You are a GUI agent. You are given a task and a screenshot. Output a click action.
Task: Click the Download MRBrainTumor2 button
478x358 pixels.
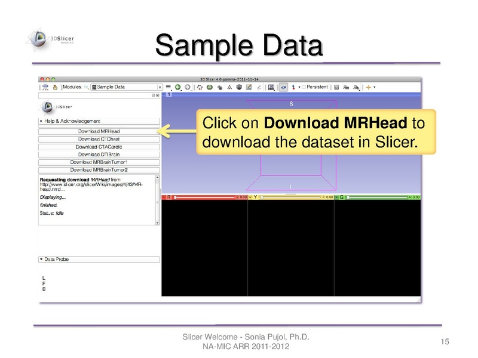point(99,170)
